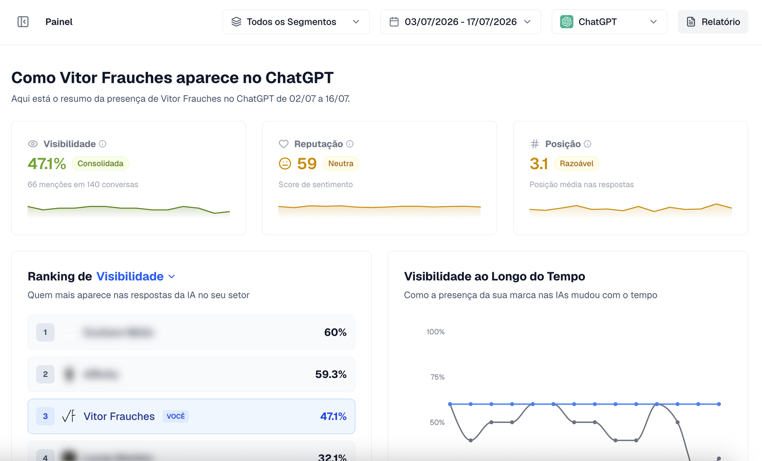
Task: Click the 47.1% visibility value in card
Action: point(47,164)
